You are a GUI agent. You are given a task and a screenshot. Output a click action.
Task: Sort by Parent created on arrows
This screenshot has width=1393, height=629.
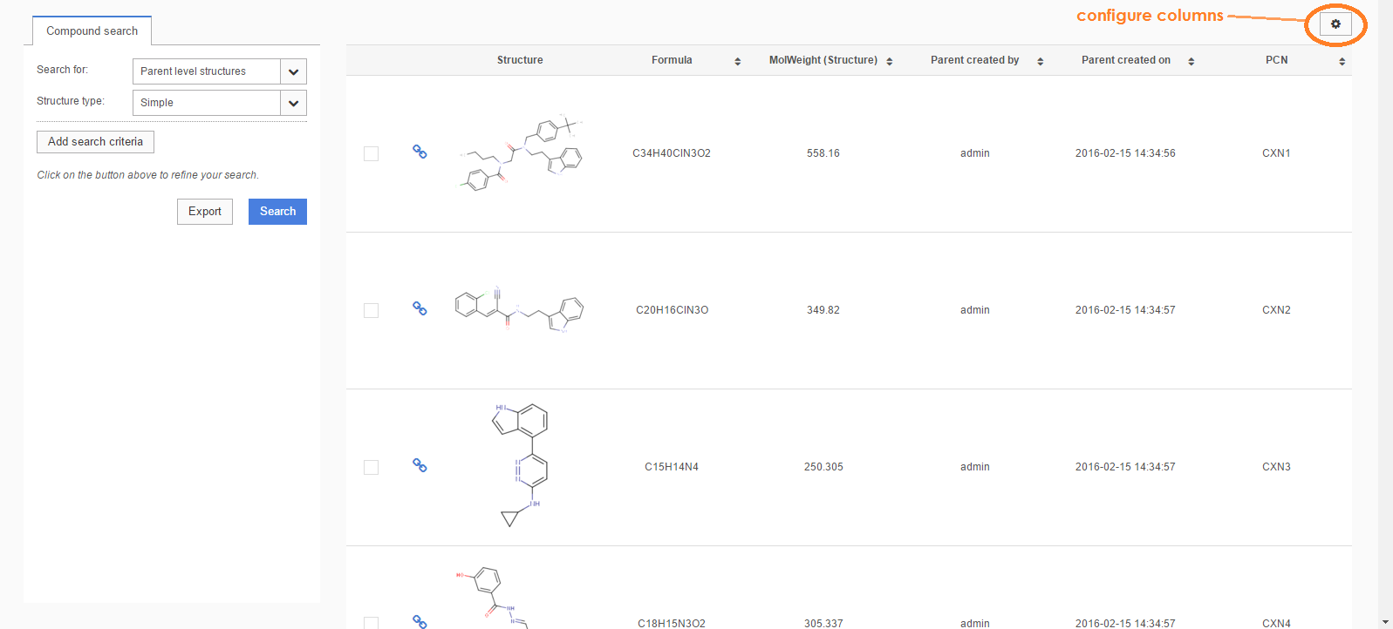pyautogui.click(x=1191, y=61)
